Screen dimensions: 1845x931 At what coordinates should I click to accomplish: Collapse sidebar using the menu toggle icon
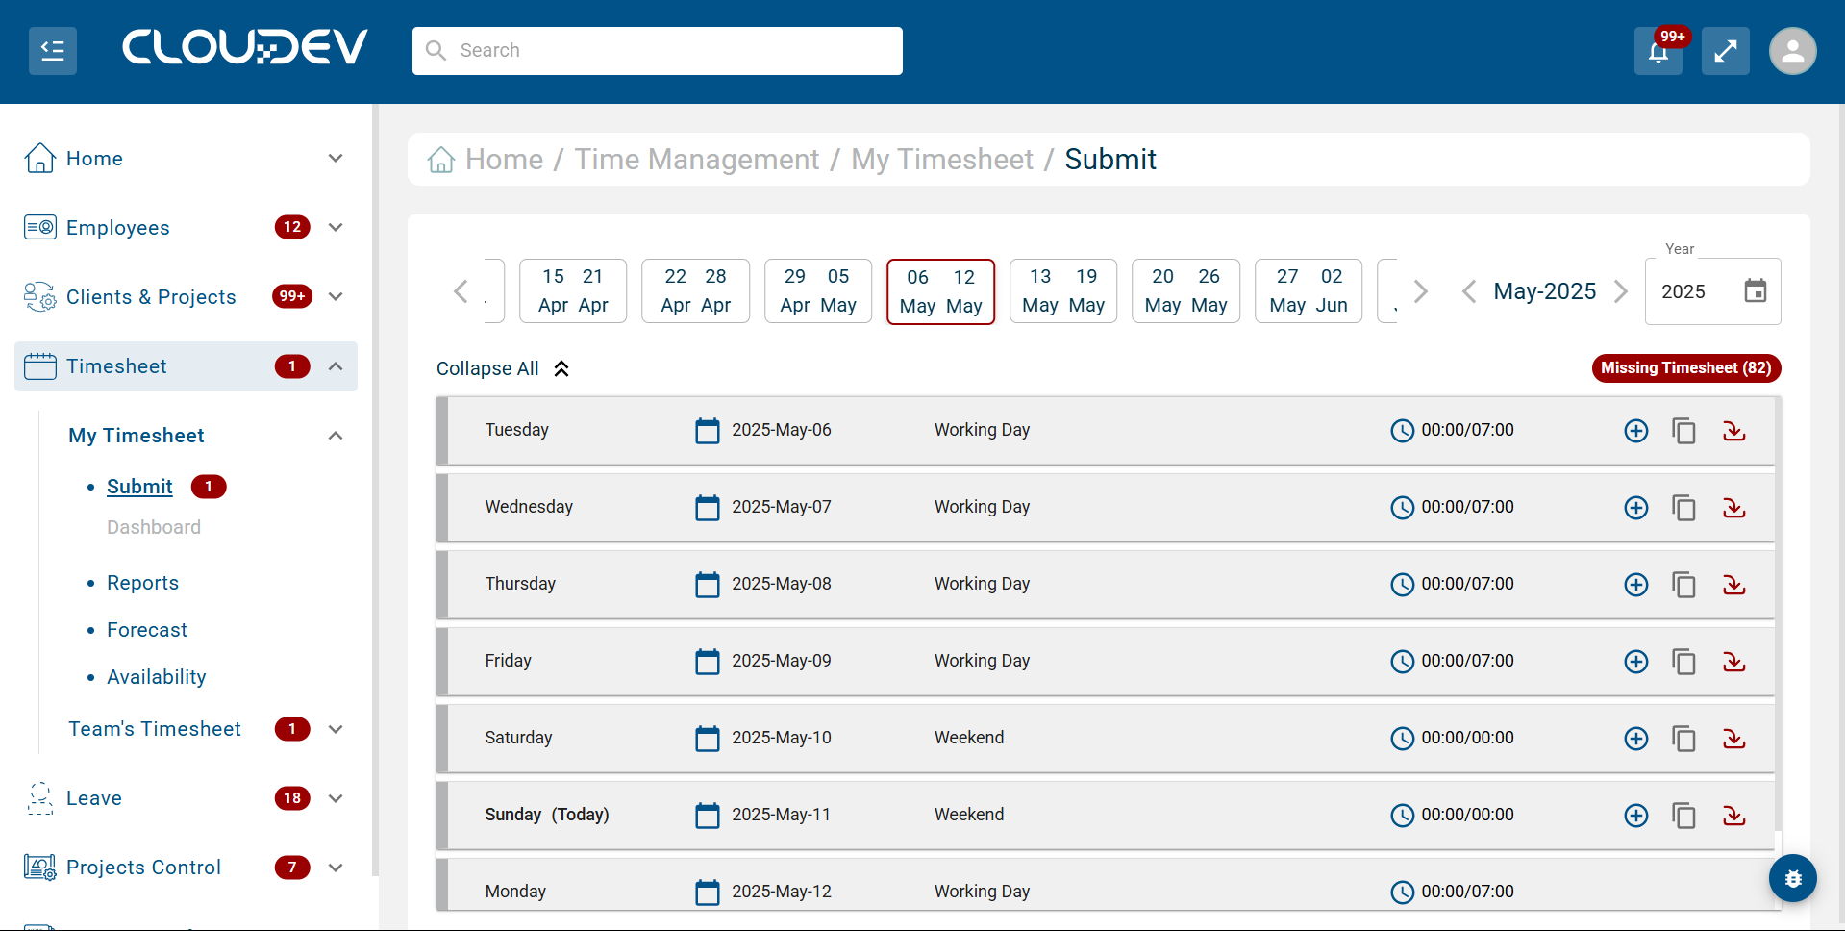[53, 51]
